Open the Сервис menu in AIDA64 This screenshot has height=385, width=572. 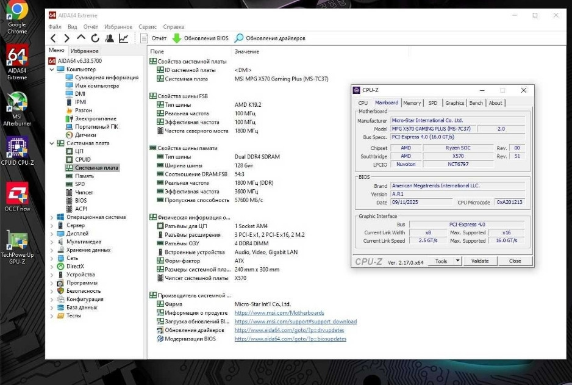[148, 26]
